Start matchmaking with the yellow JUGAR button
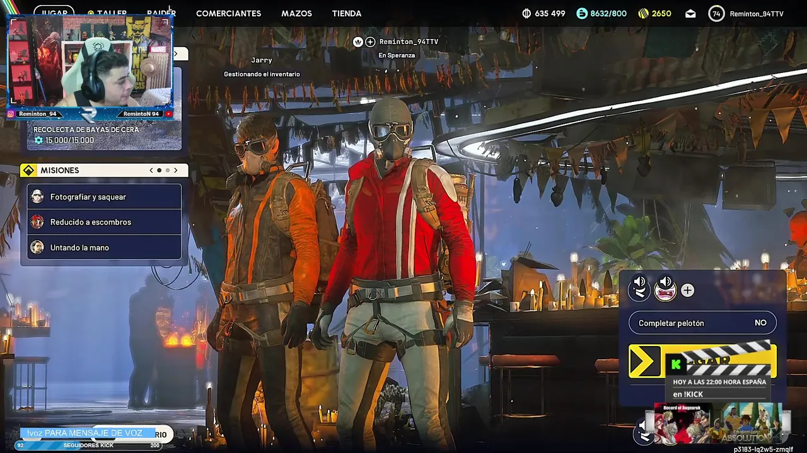The image size is (807, 453). coord(702,361)
